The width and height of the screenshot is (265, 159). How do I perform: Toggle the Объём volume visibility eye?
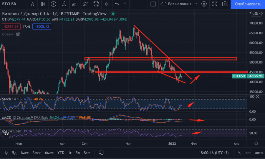(18, 34)
